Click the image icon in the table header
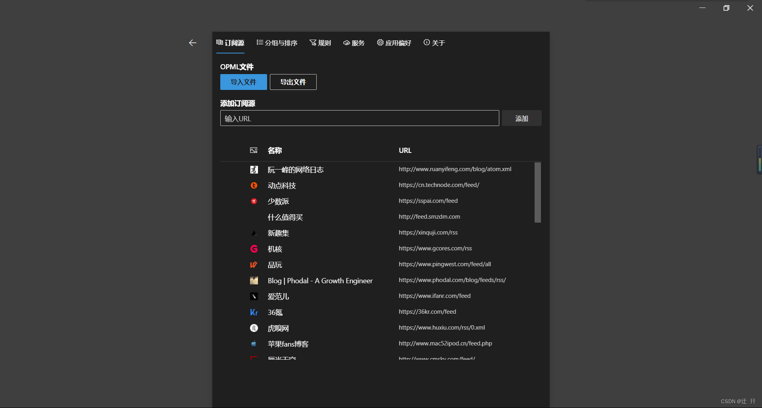 [254, 150]
